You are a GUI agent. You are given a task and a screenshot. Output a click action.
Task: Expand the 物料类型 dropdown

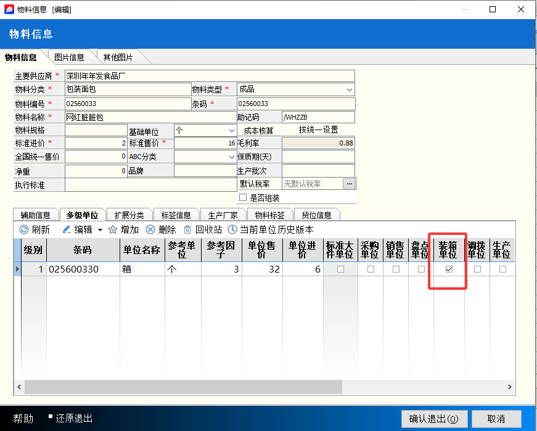point(349,90)
